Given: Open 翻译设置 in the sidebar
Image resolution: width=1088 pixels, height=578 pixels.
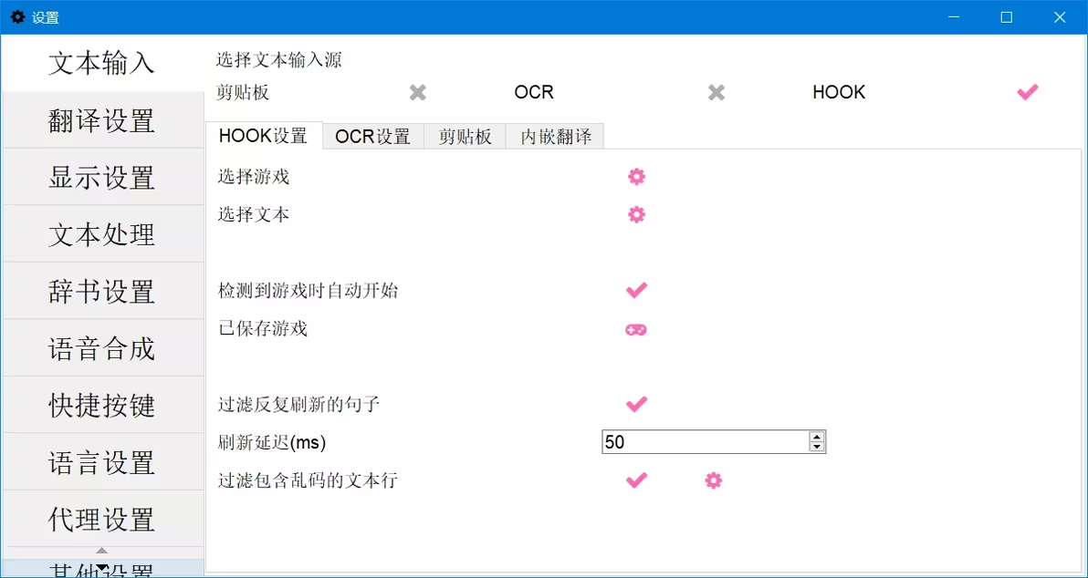Looking at the screenshot, I should point(102,120).
